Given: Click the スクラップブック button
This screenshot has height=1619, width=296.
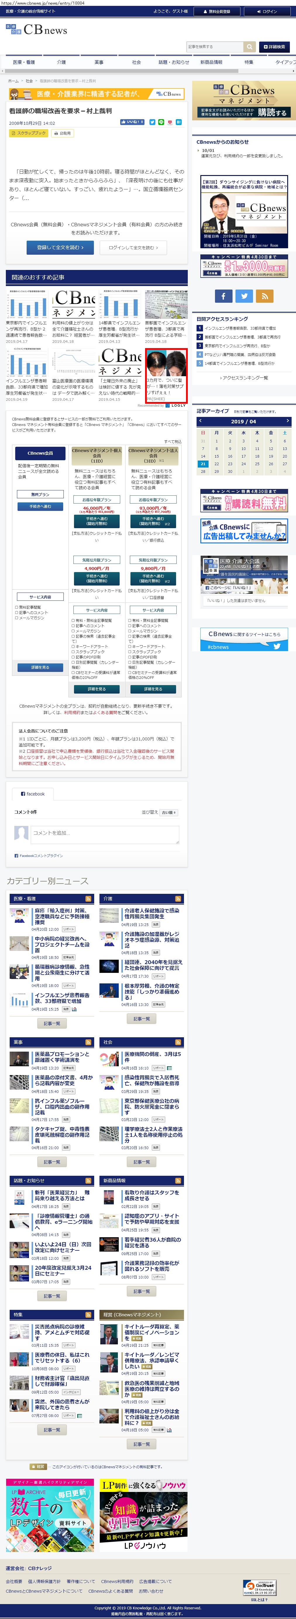Looking at the screenshot, I should 29,133.
